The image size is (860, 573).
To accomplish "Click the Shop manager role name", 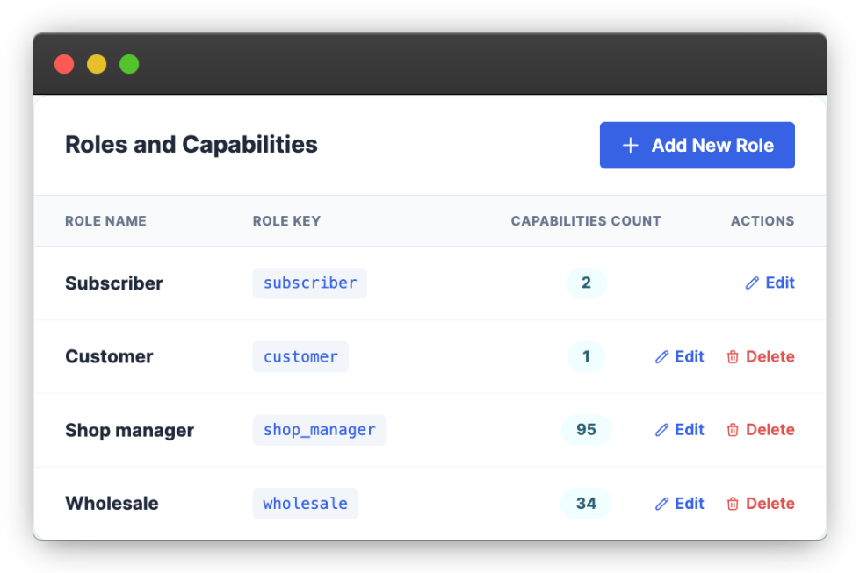I will [x=129, y=431].
